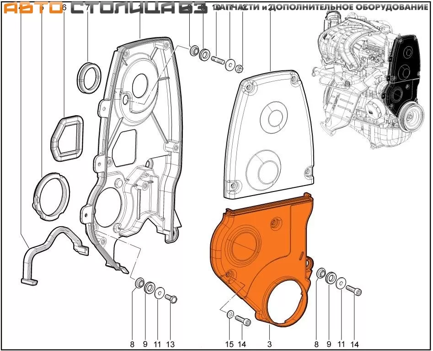Click the number 15 label at bottom
The width and height of the screenshot is (433, 351).
click(x=230, y=344)
